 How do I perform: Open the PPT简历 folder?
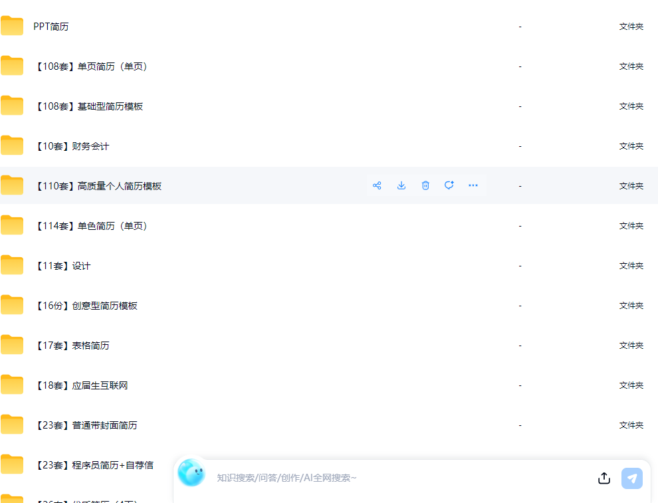[51, 27]
